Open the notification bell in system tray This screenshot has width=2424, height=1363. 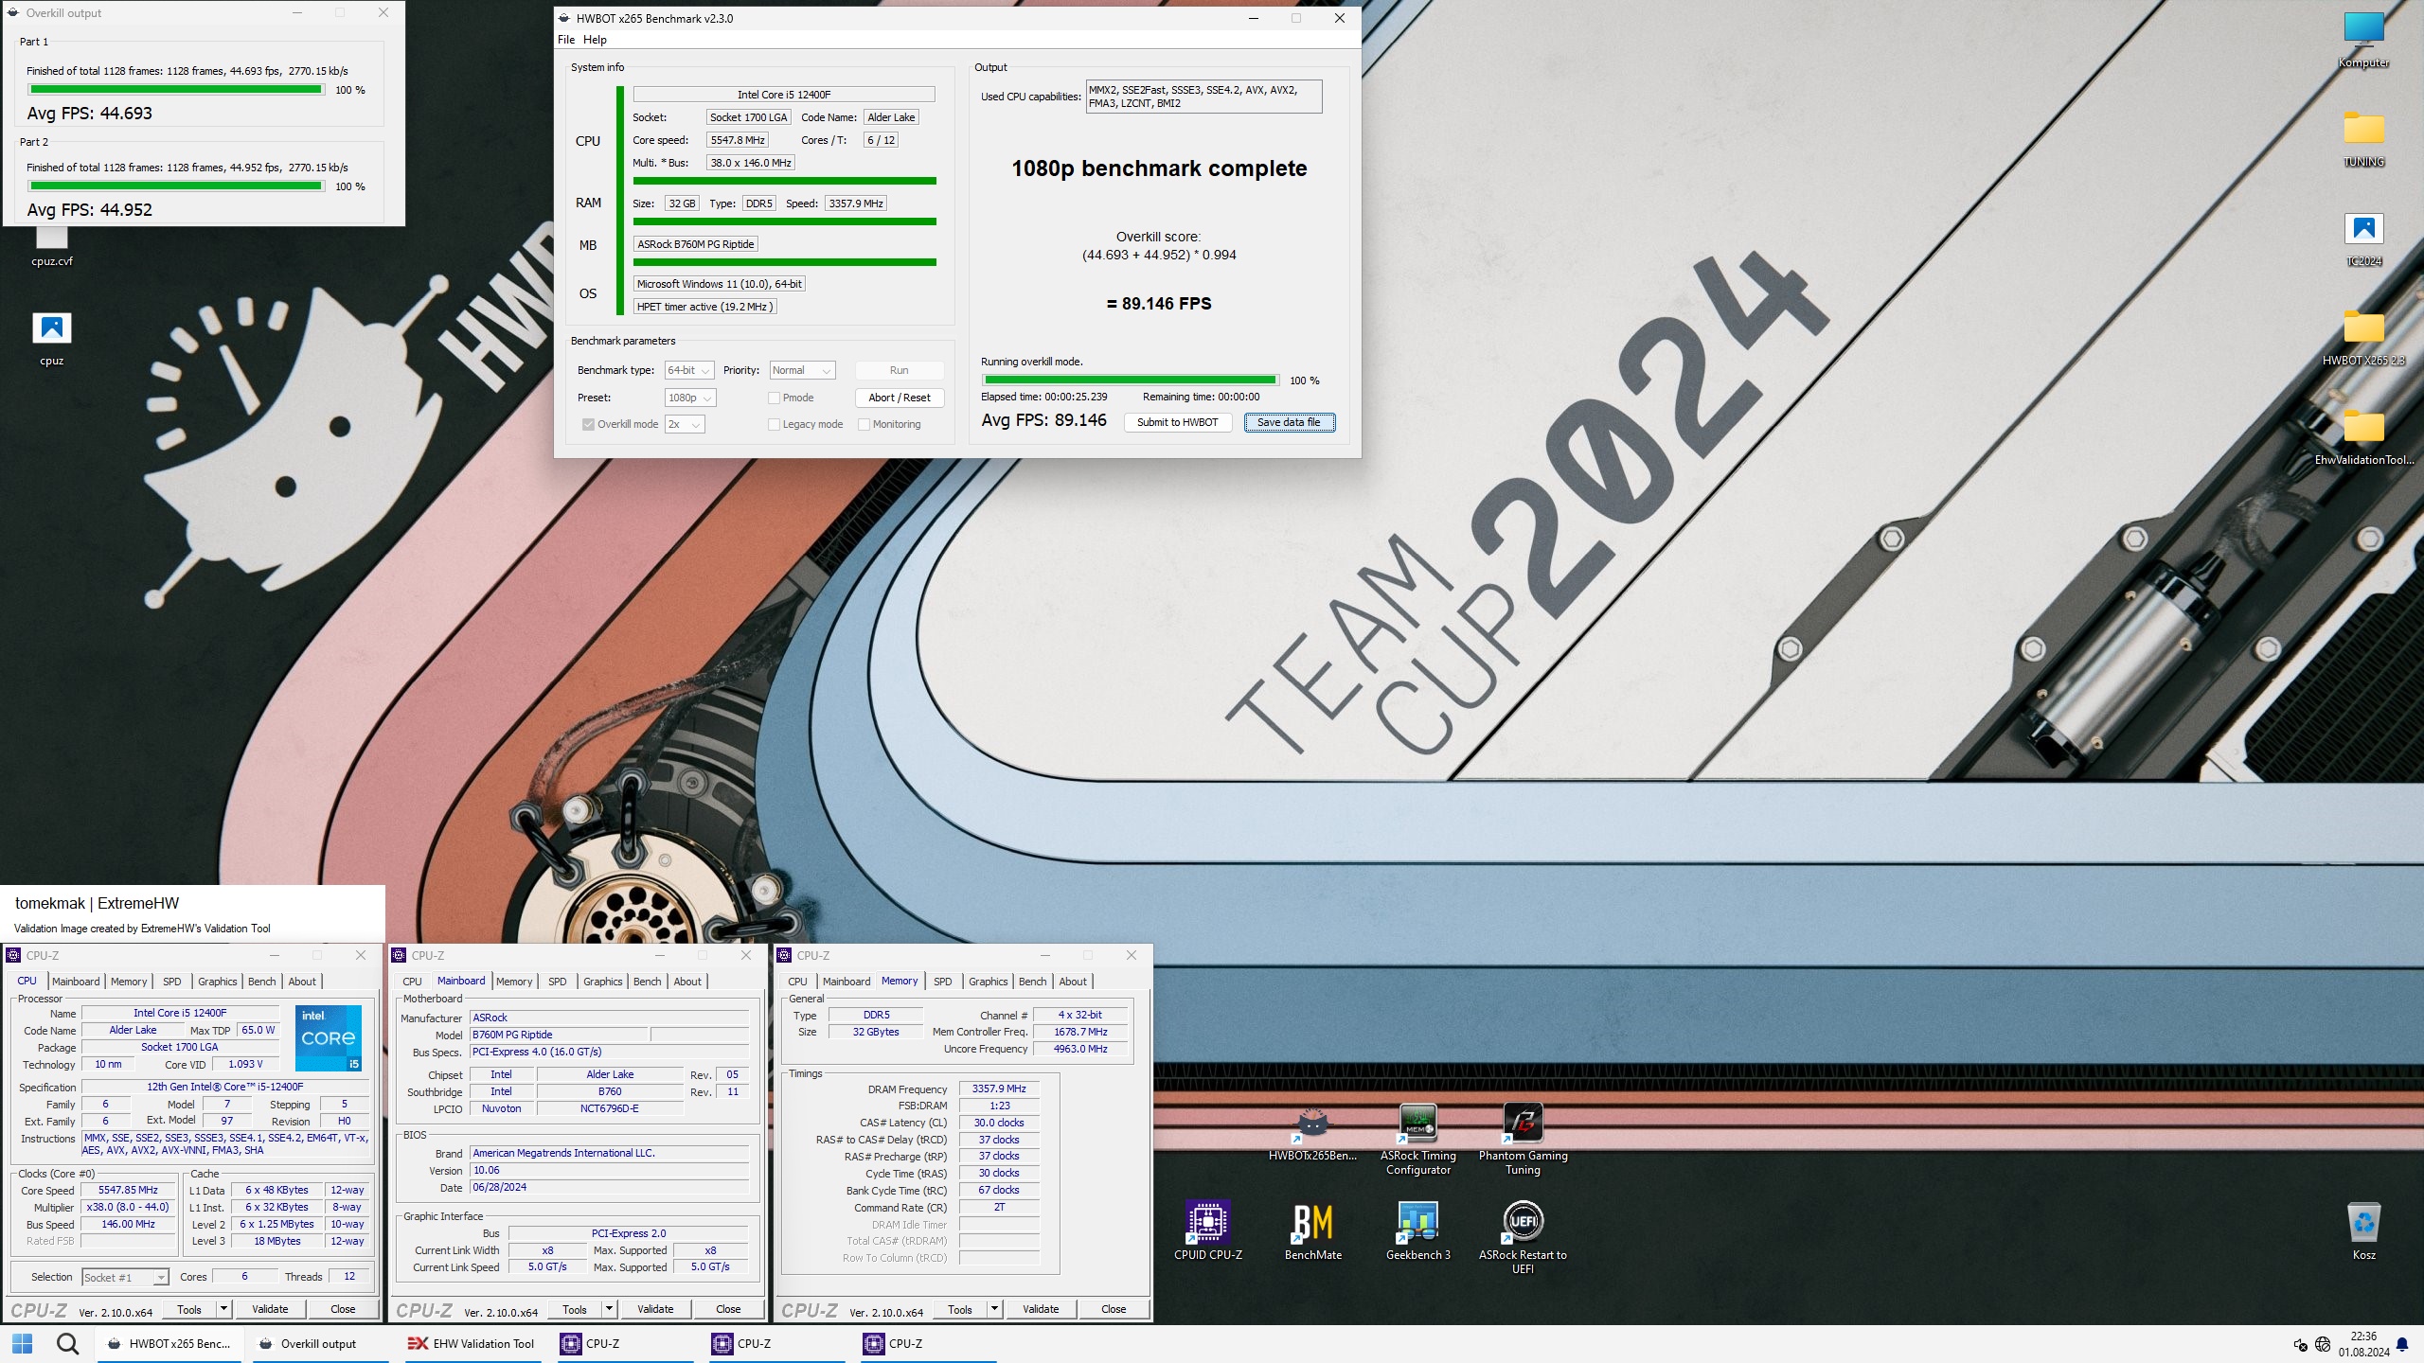(x=2402, y=1344)
